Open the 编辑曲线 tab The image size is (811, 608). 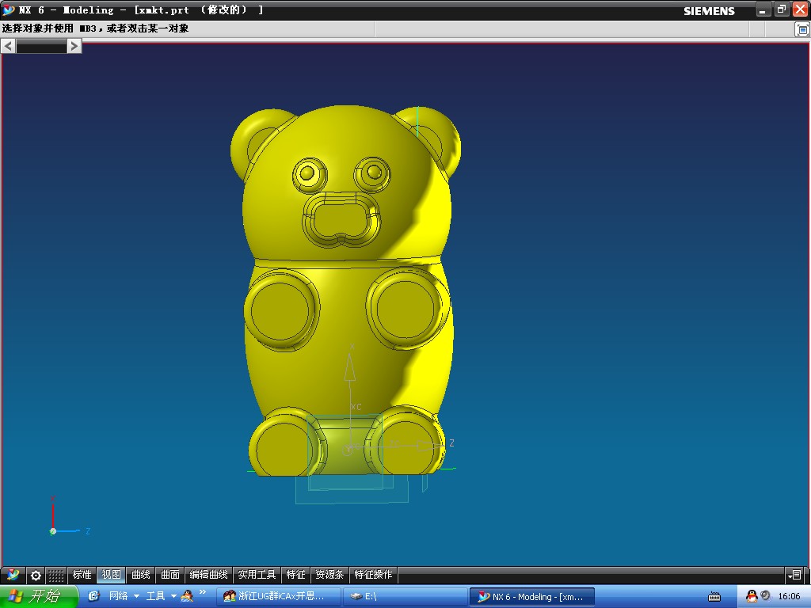pos(208,575)
